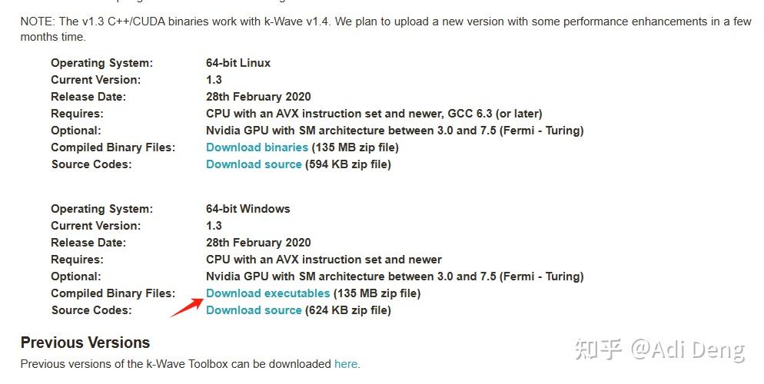Click the 594 KB Download source link
The width and height of the screenshot is (764, 384).
(x=254, y=164)
